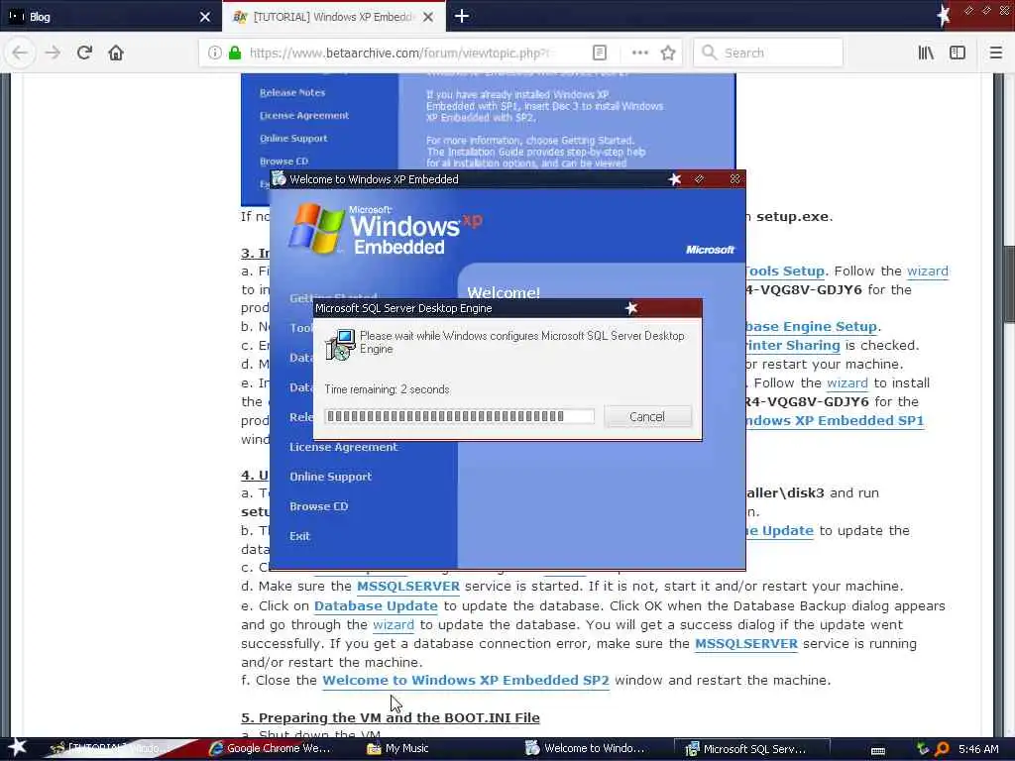
Task: Click the magnifier icon in system tray
Action: pyautogui.click(x=942, y=749)
